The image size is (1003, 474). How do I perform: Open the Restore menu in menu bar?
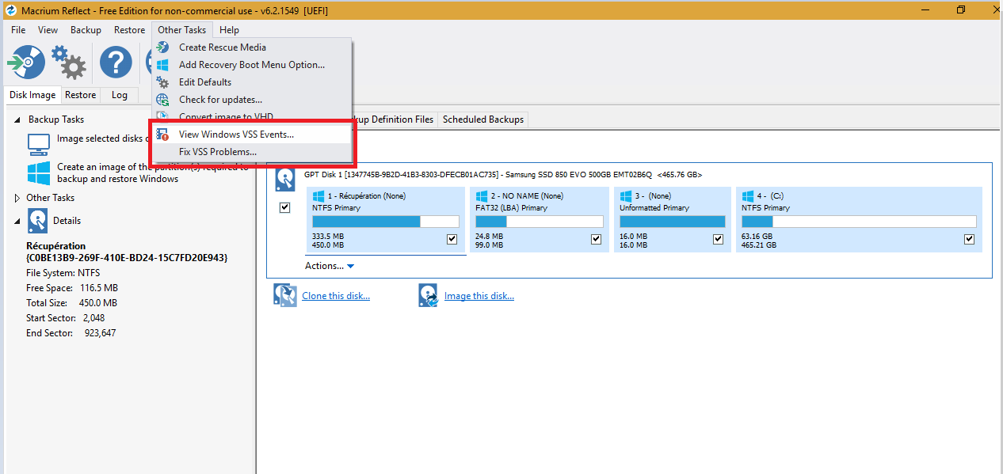(x=129, y=30)
